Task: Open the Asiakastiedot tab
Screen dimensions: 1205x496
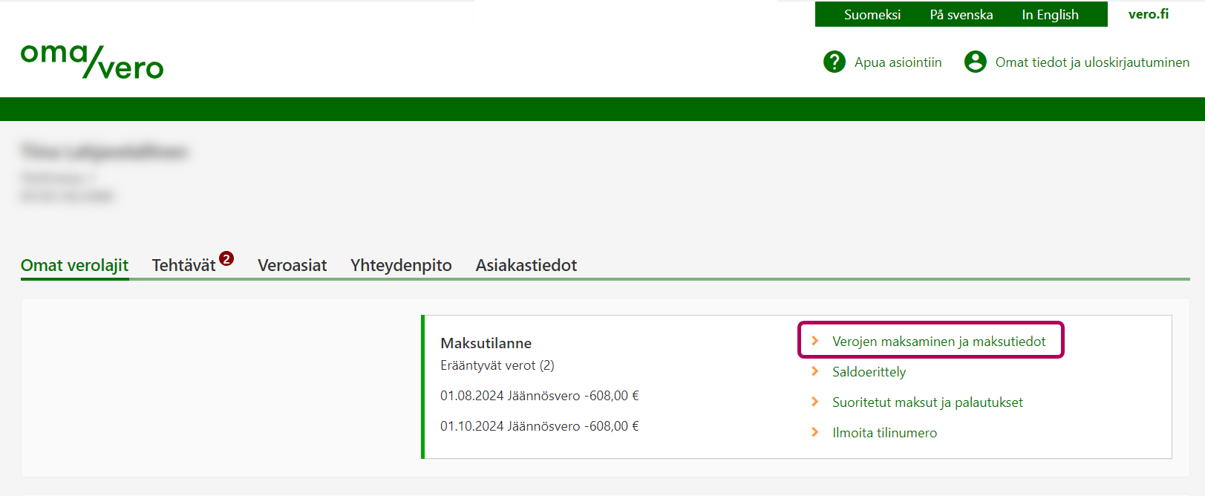Action: point(526,265)
